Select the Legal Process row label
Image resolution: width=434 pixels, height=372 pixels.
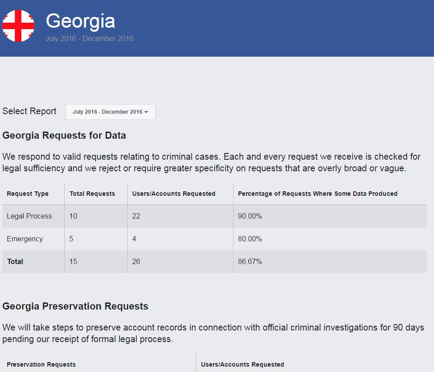(29, 216)
